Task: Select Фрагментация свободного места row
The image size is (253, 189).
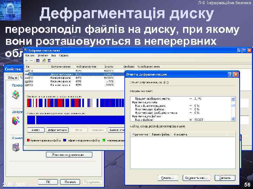Action: (181, 113)
